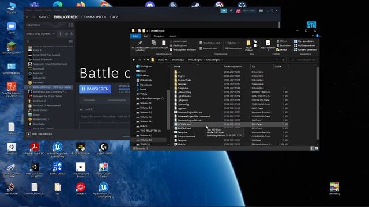Click Umbenennen in Explorer ribbon

[x=233, y=48]
